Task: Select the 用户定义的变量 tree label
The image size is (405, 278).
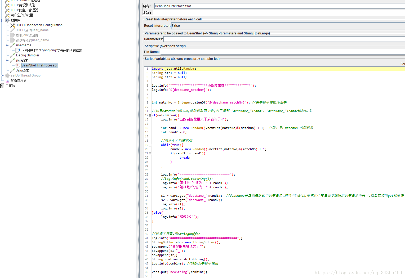Action: pos(22,15)
